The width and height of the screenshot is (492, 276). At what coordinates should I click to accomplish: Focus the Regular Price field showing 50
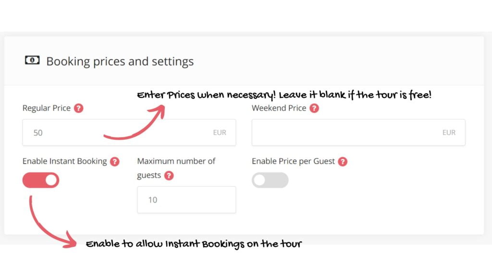(129, 132)
